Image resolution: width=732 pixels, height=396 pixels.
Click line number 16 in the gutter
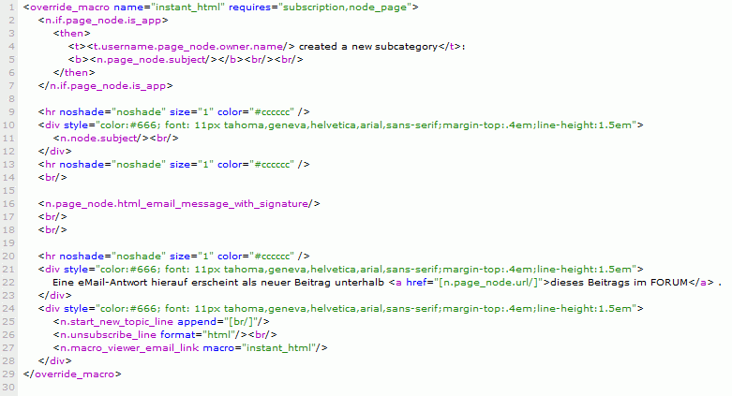7,203
